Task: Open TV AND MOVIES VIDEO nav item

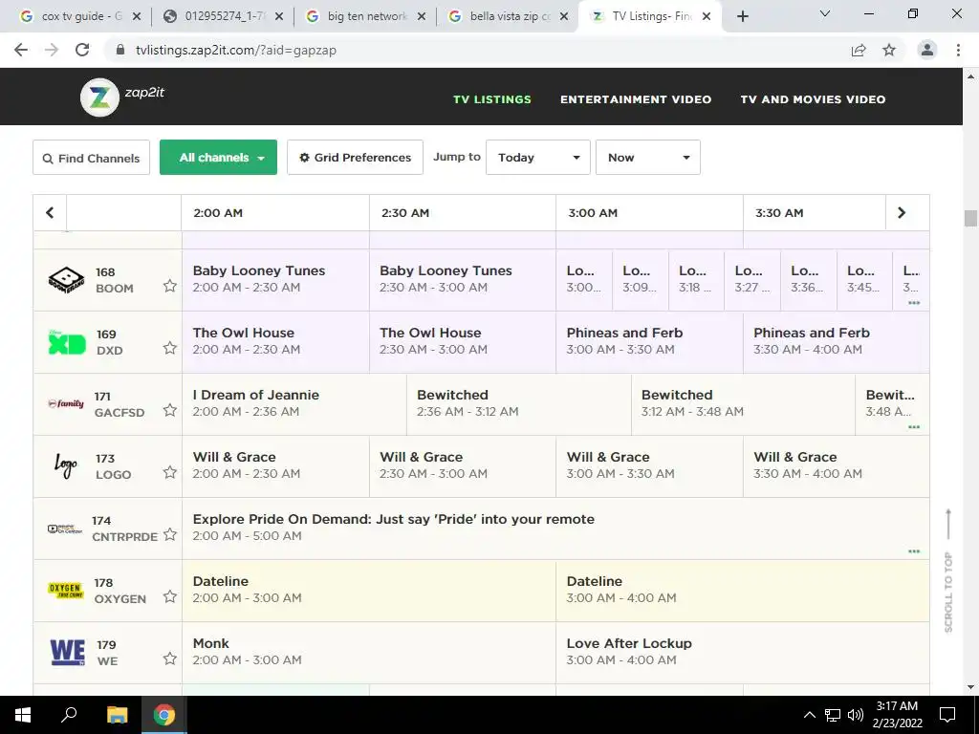Action: point(813,99)
